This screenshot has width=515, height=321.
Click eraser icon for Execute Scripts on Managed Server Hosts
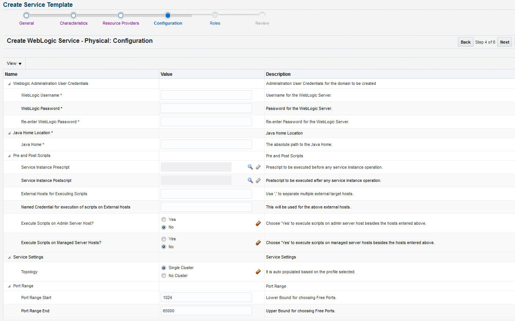(258, 243)
